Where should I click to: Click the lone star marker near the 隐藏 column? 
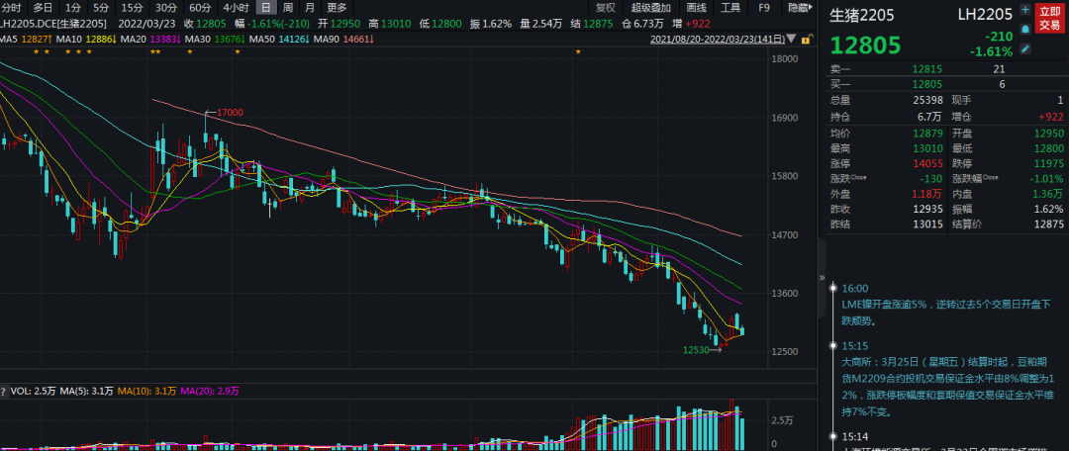click(x=578, y=51)
